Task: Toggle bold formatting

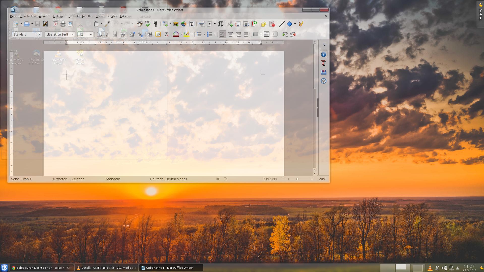Action: coord(100,35)
